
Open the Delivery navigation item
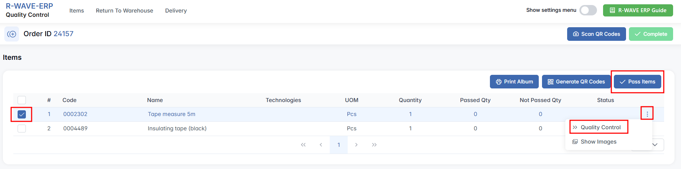click(x=176, y=11)
